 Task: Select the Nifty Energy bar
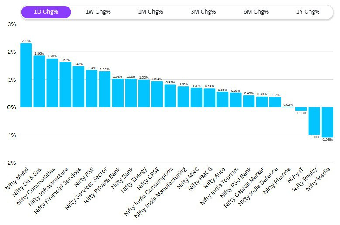(x=144, y=93)
